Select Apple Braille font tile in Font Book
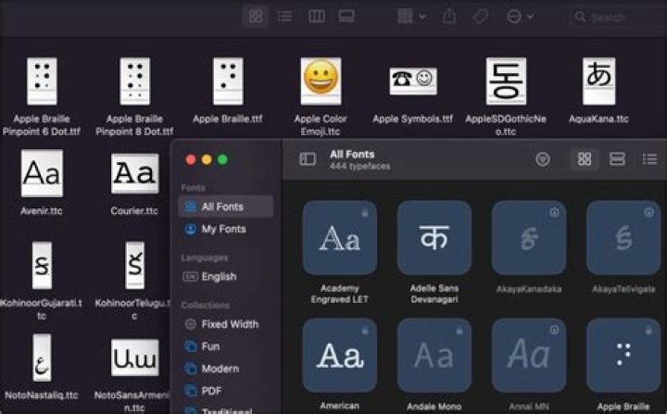The image size is (667, 414). [623, 356]
